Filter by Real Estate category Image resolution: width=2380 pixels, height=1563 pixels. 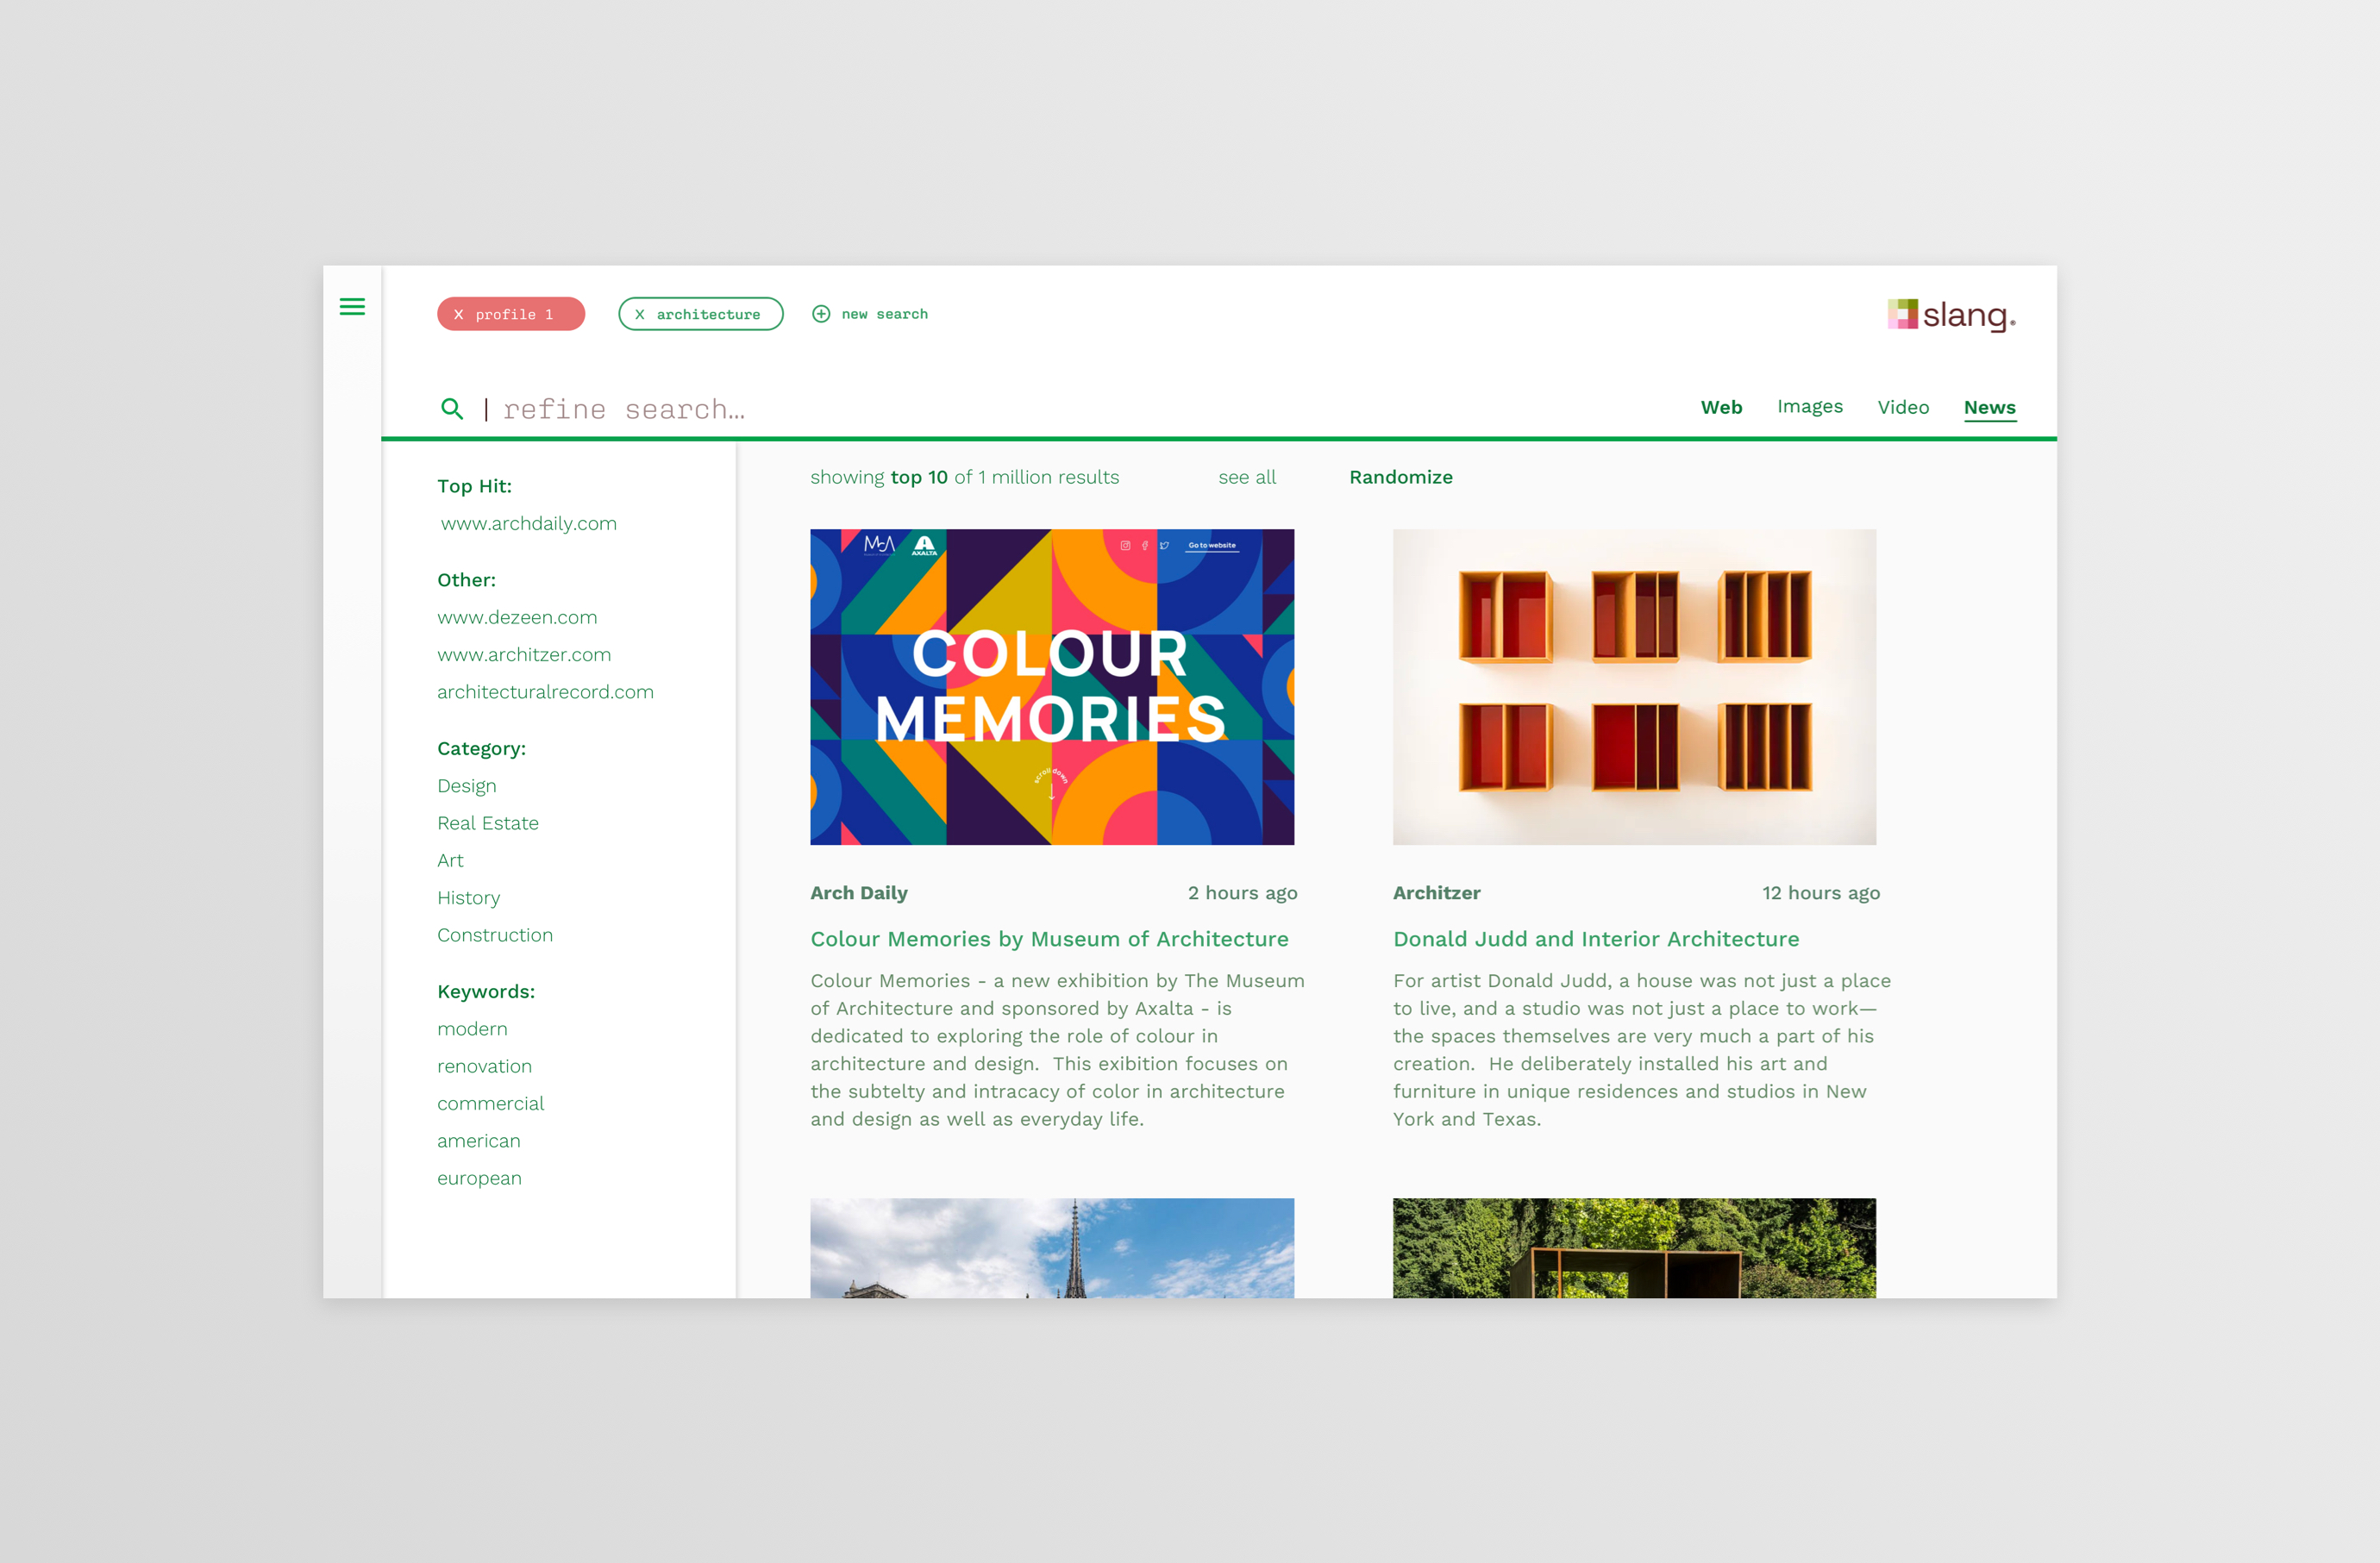coord(487,823)
